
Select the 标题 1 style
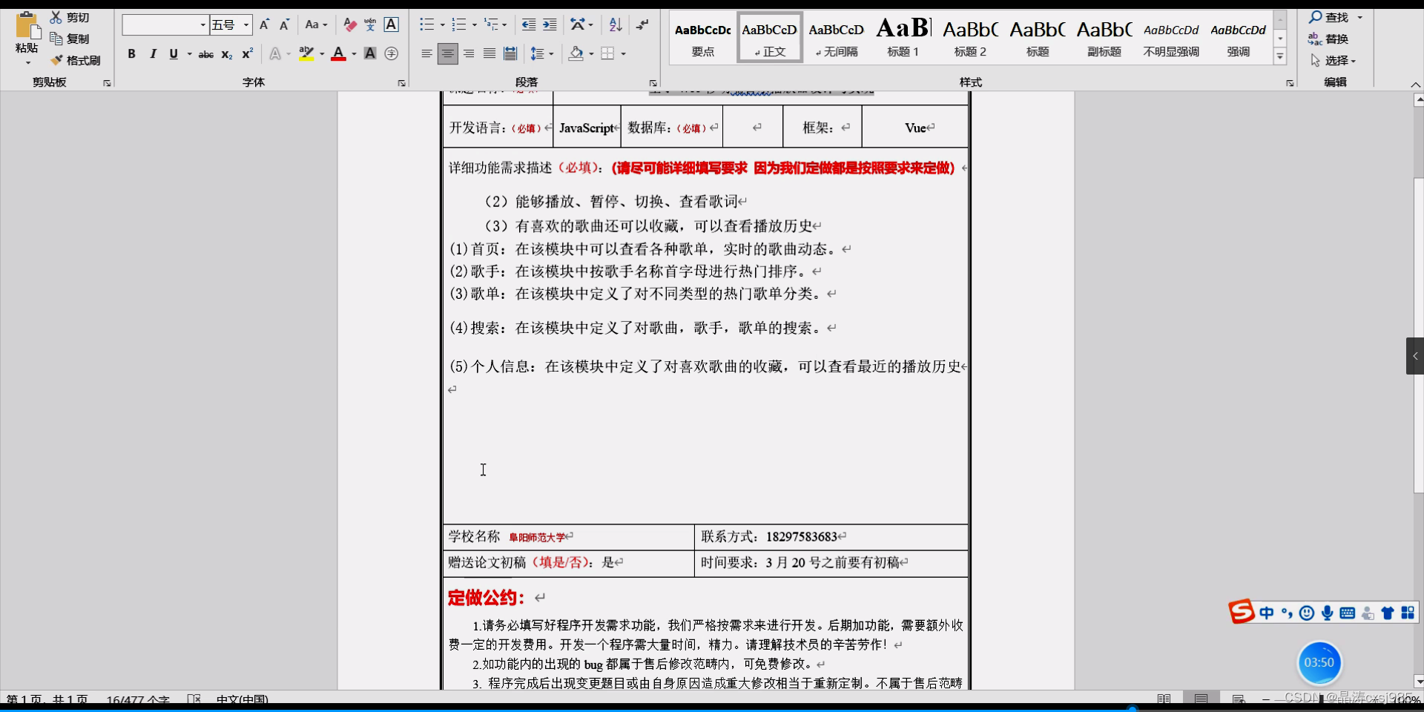(903, 37)
